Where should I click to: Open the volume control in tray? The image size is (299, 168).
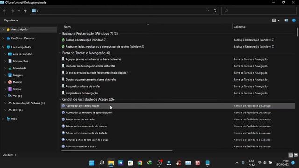click(265, 163)
